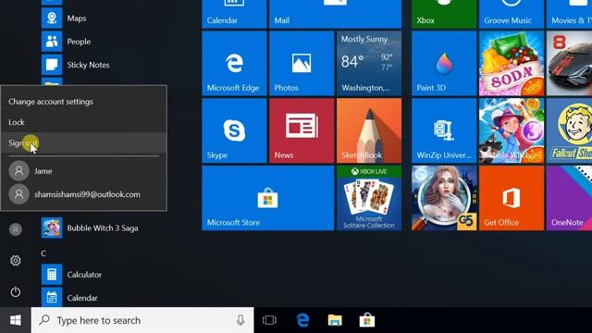Switch to the Jame user account
592x333 pixels.
pyautogui.click(x=83, y=171)
